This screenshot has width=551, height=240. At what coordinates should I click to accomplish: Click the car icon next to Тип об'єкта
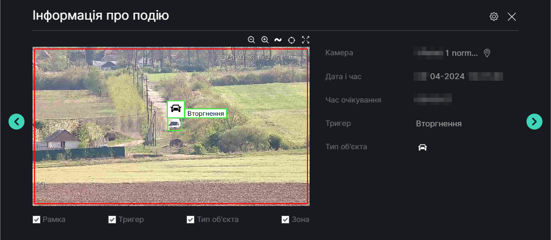pyautogui.click(x=423, y=147)
